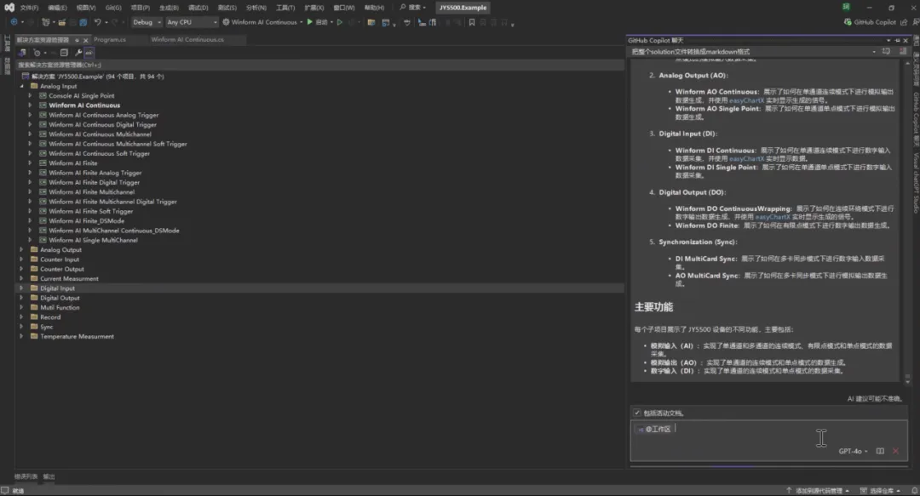Expand the Digital Output folder node
This screenshot has height=496, width=920.
pos(21,298)
